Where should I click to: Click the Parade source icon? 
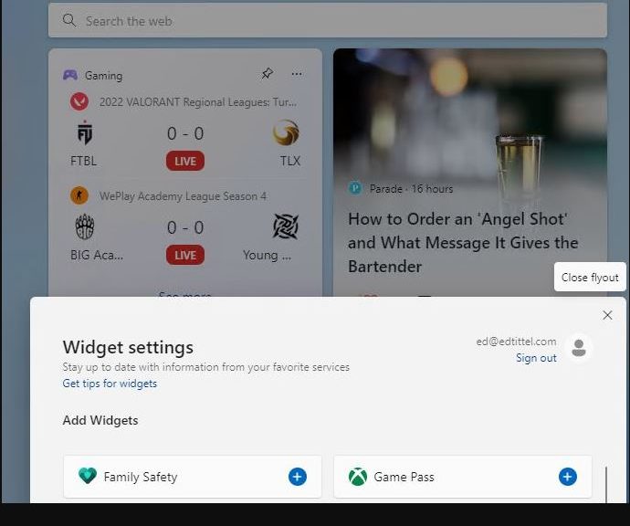click(355, 188)
